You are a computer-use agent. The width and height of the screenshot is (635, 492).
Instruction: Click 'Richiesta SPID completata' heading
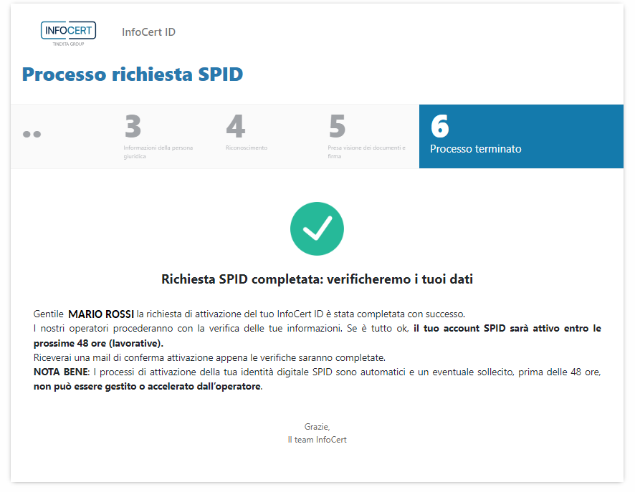click(x=317, y=279)
